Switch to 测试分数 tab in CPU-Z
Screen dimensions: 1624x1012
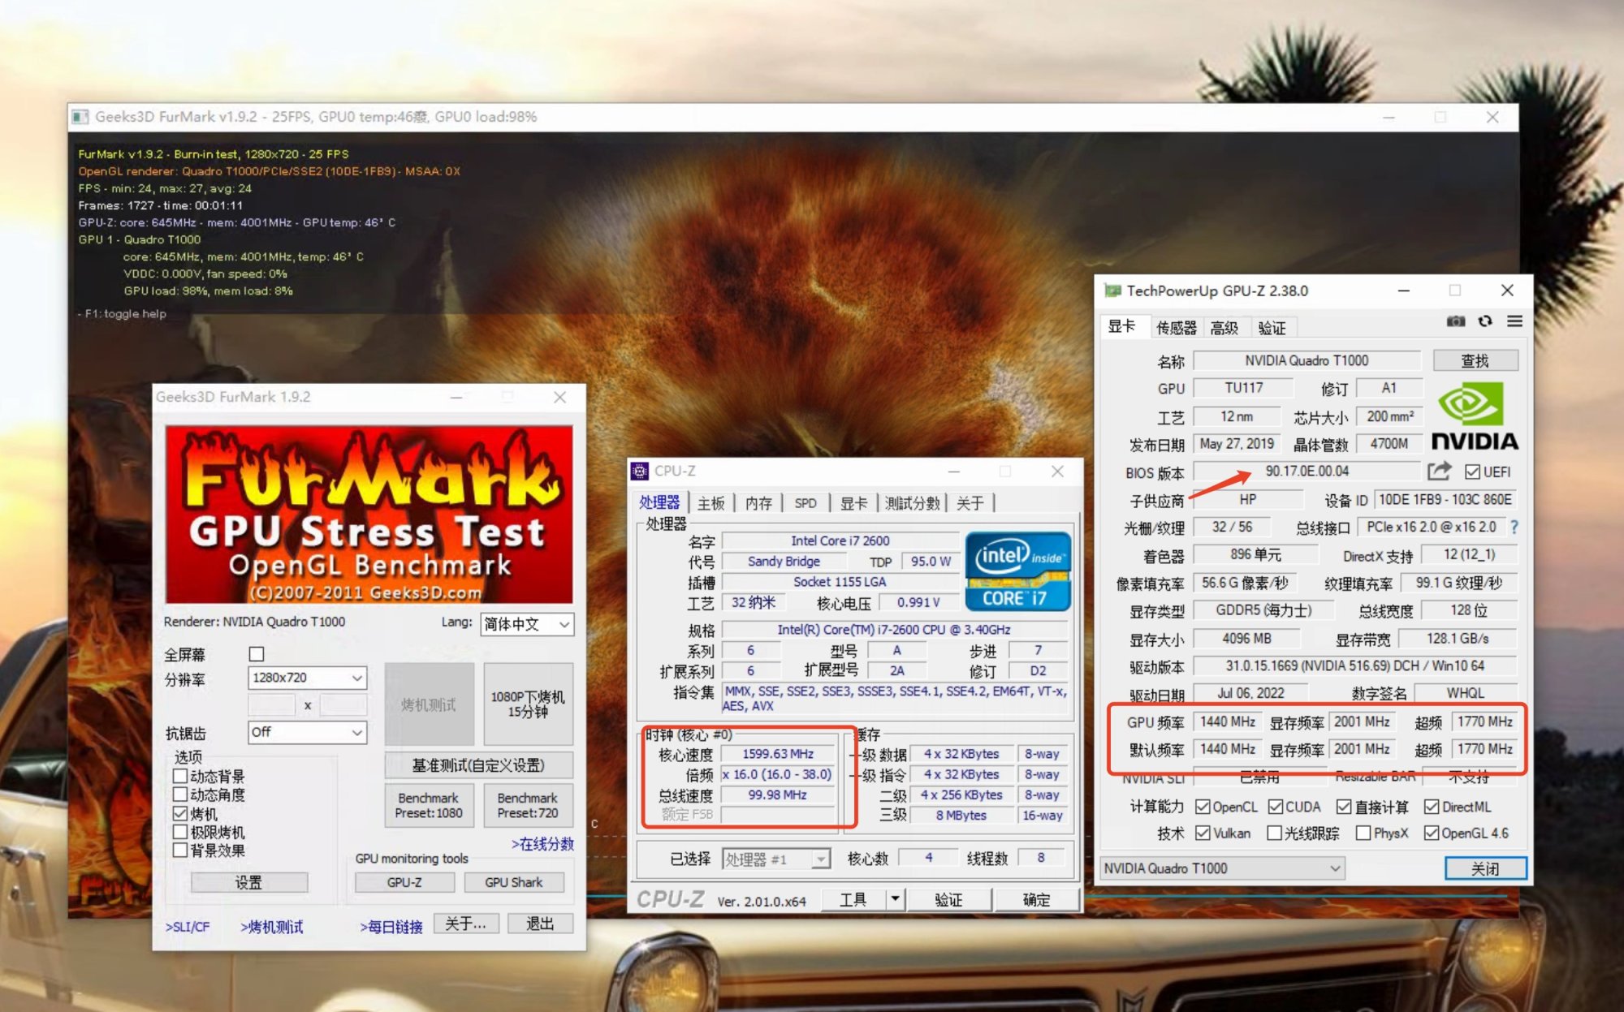[913, 503]
